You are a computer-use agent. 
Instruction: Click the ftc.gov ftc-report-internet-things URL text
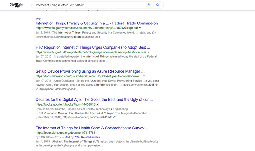tap(91, 52)
